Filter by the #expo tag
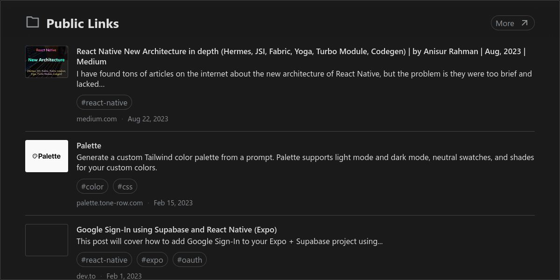Viewport: 560px width, 280px height. click(152, 260)
